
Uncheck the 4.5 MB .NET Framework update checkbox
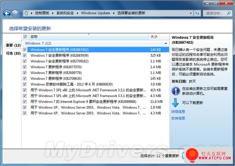click(25, 96)
